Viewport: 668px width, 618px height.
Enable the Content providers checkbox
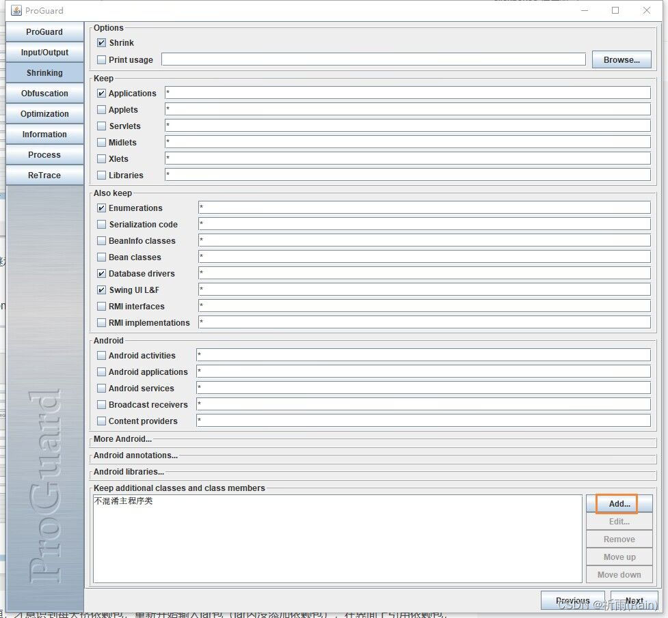(101, 421)
